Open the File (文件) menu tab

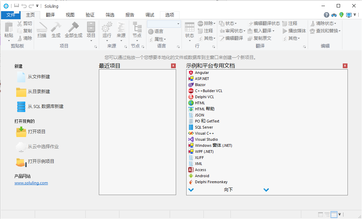coord(11,15)
